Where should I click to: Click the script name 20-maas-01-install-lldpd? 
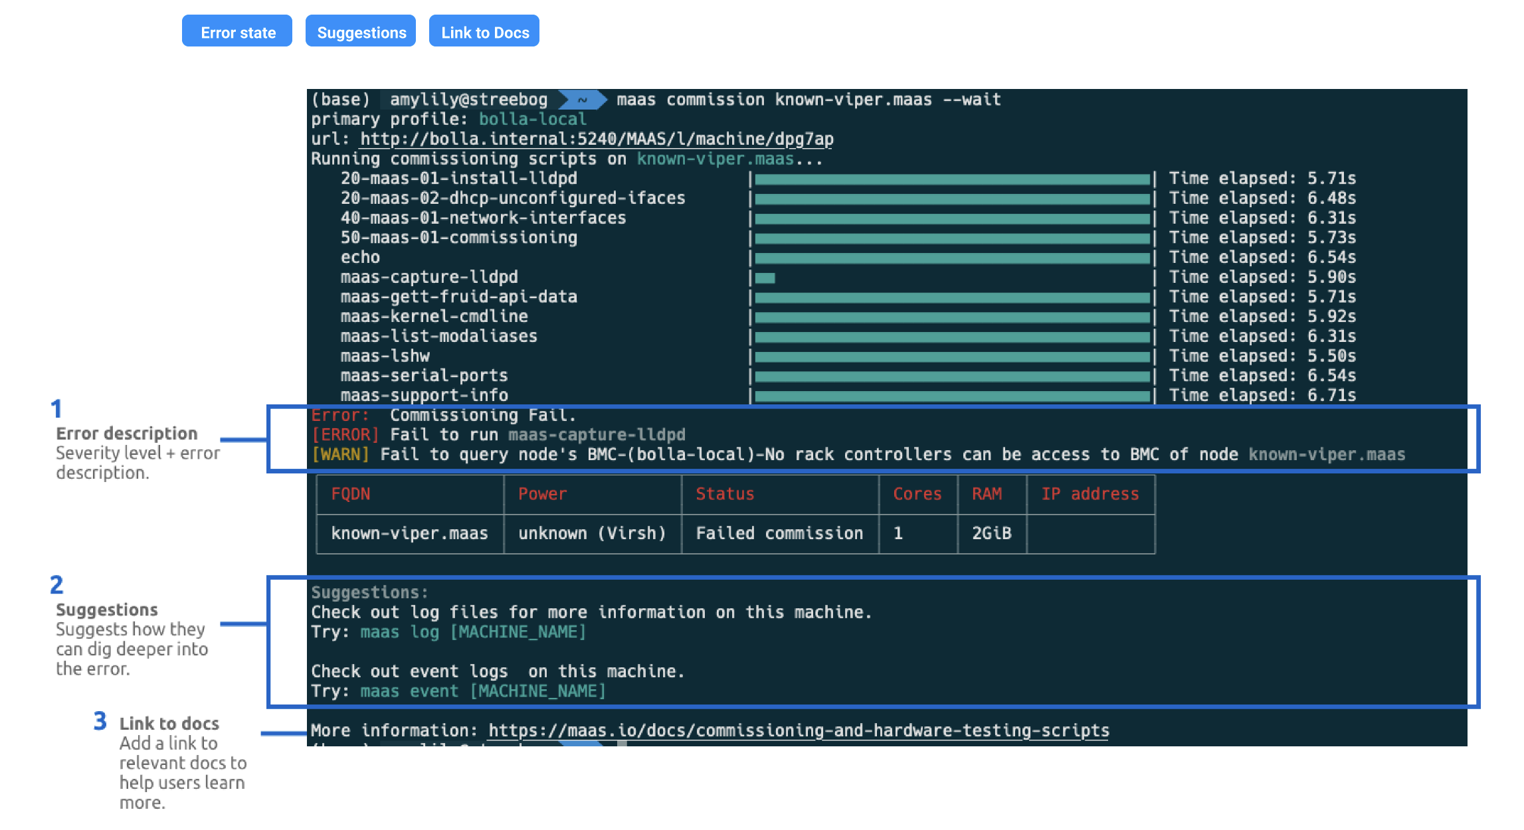[x=459, y=179]
